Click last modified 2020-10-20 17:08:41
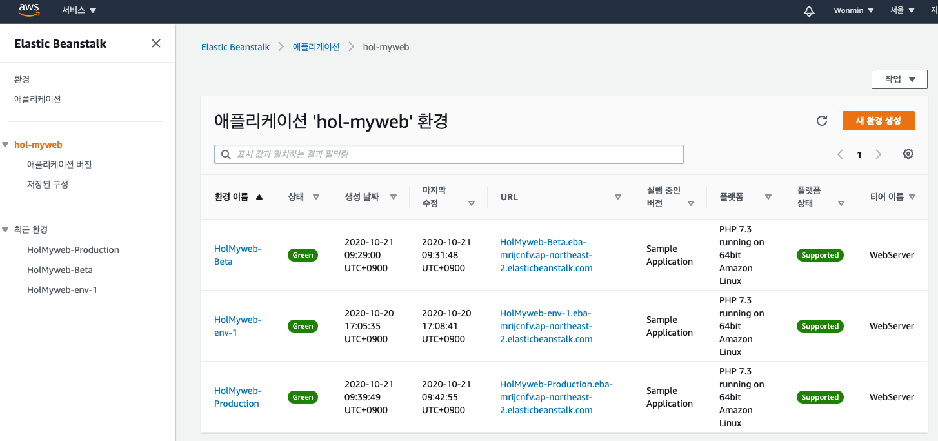The height and width of the screenshot is (441, 938). pyautogui.click(x=446, y=326)
